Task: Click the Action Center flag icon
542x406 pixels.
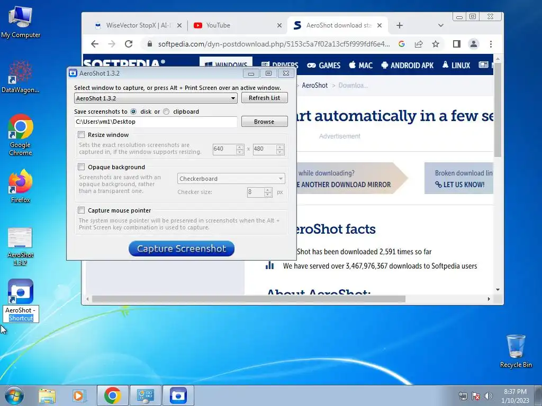Action: [x=476, y=395]
